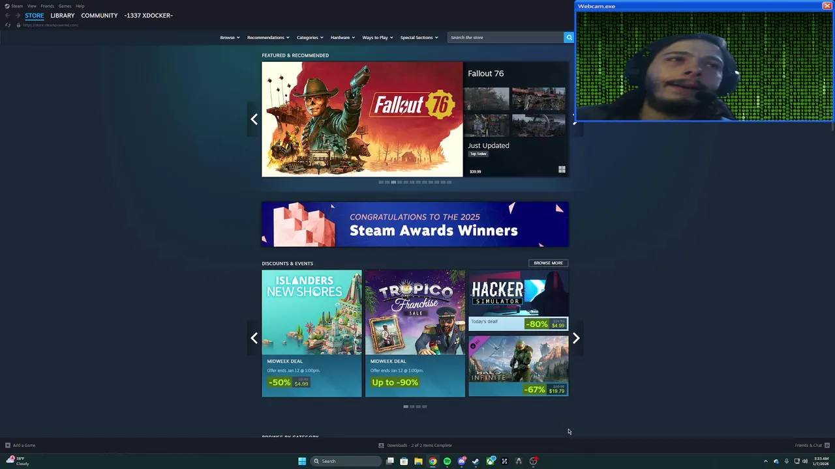This screenshot has width=835, height=469.
Task: Switch to the LIBRARY tab
Action: [63, 16]
